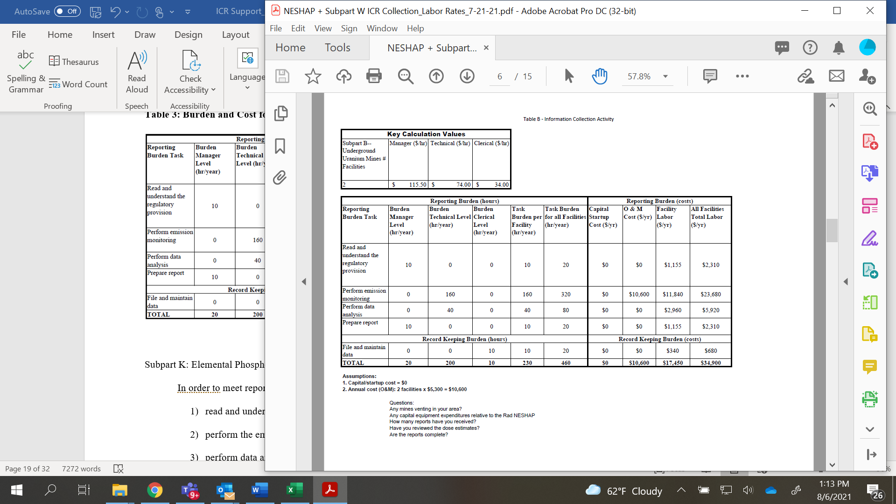Go to next page arrow icon

tap(467, 76)
